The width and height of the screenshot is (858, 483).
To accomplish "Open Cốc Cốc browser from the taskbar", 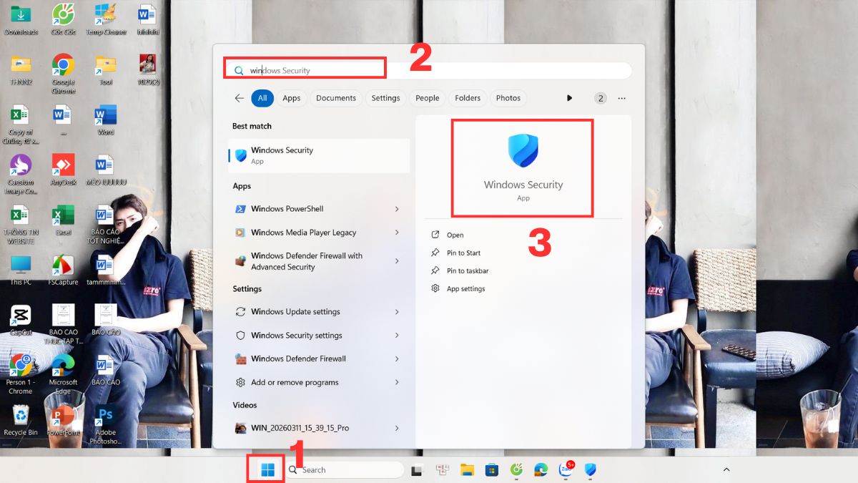I will [x=516, y=470].
